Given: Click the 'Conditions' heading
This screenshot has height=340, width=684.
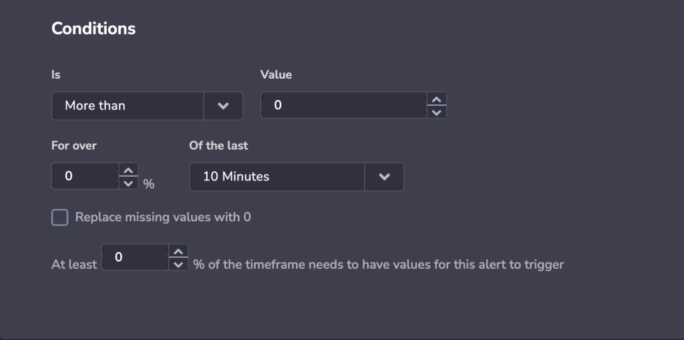Looking at the screenshot, I should click(94, 28).
